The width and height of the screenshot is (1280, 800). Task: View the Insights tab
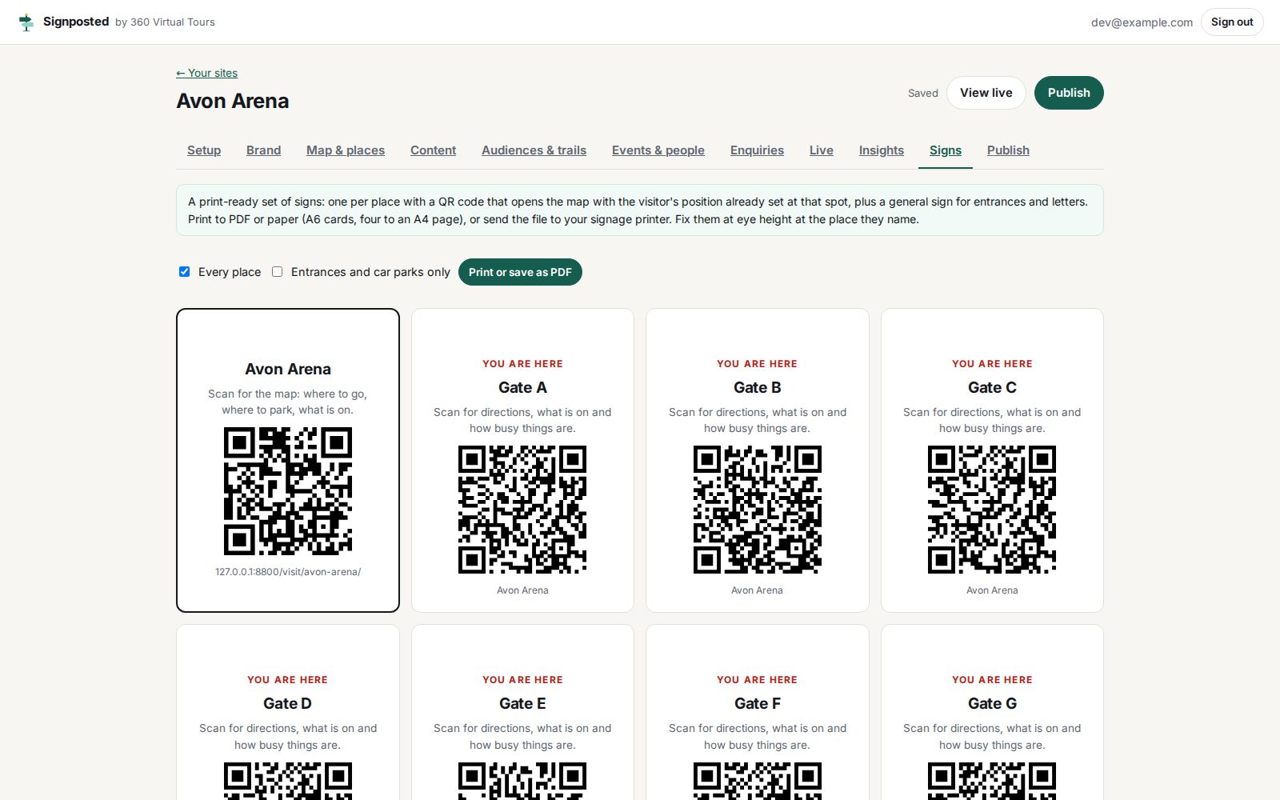pyautogui.click(x=881, y=150)
